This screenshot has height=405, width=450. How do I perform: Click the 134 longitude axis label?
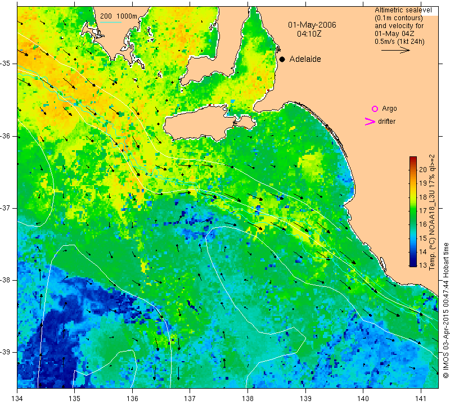(17, 399)
